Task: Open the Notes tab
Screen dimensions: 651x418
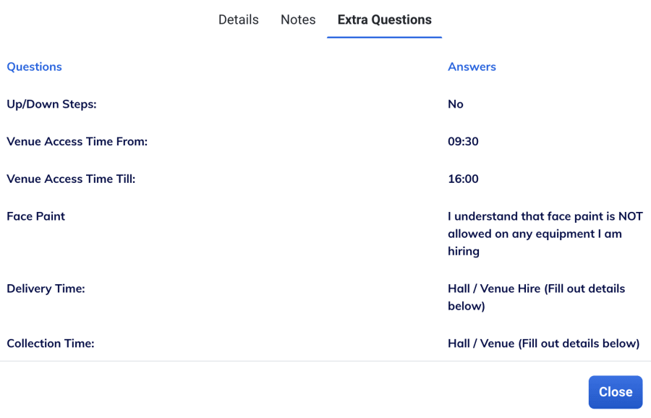Action: coord(298,20)
